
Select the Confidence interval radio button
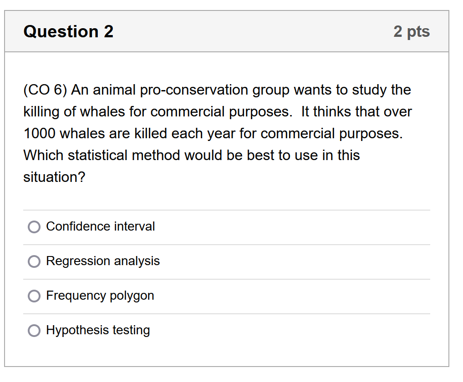pyautogui.click(x=34, y=227)
